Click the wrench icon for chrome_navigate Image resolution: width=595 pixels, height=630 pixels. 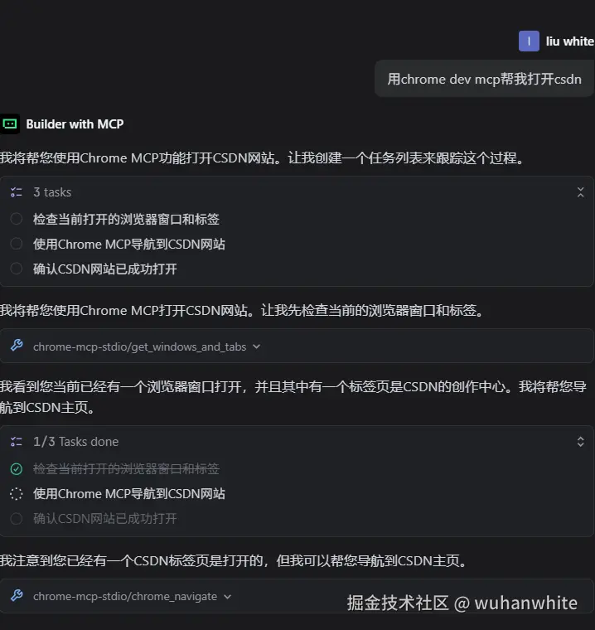17,595
